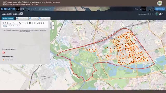This screenshot has width=166, height=93.
Task: Click the description text about Брест
Action: point(25,31)
